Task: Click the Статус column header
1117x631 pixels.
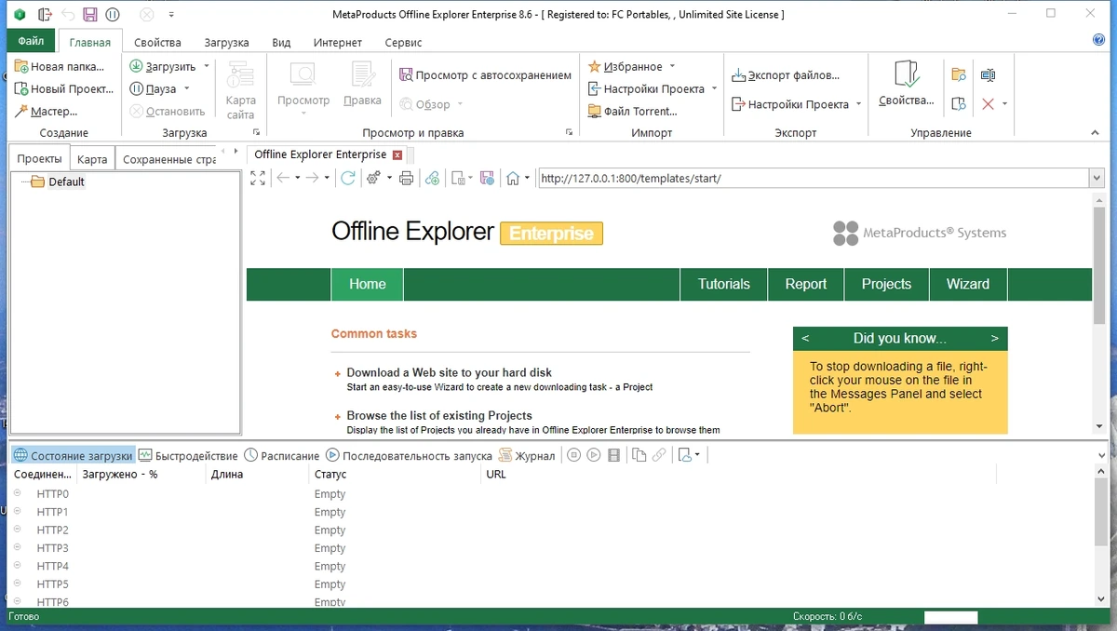Action: tap(395, 475)
